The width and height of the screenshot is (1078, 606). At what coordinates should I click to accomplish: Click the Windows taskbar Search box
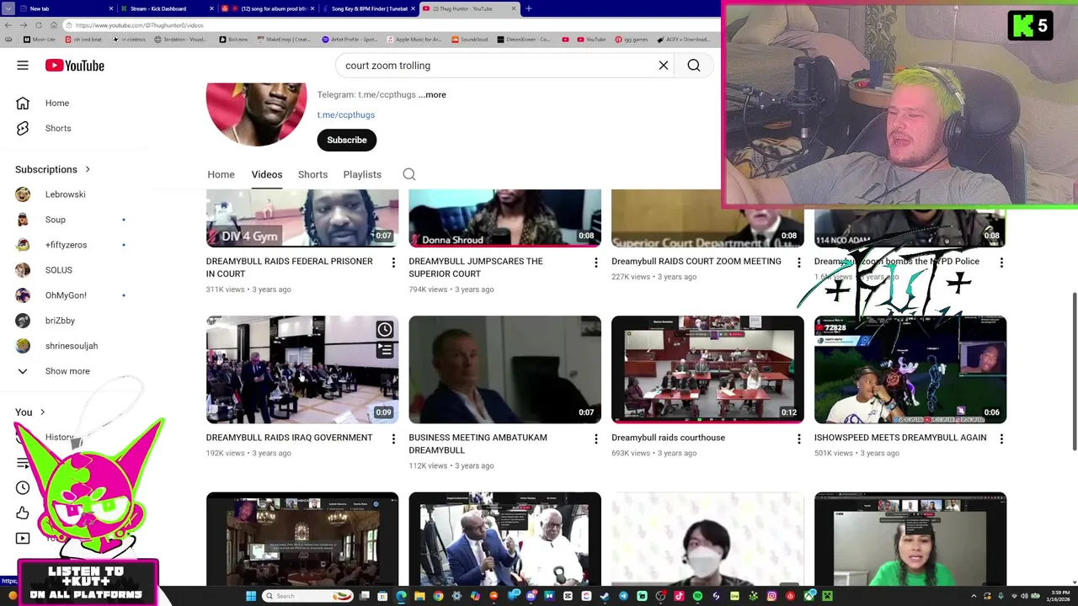[x=307, y=596]
